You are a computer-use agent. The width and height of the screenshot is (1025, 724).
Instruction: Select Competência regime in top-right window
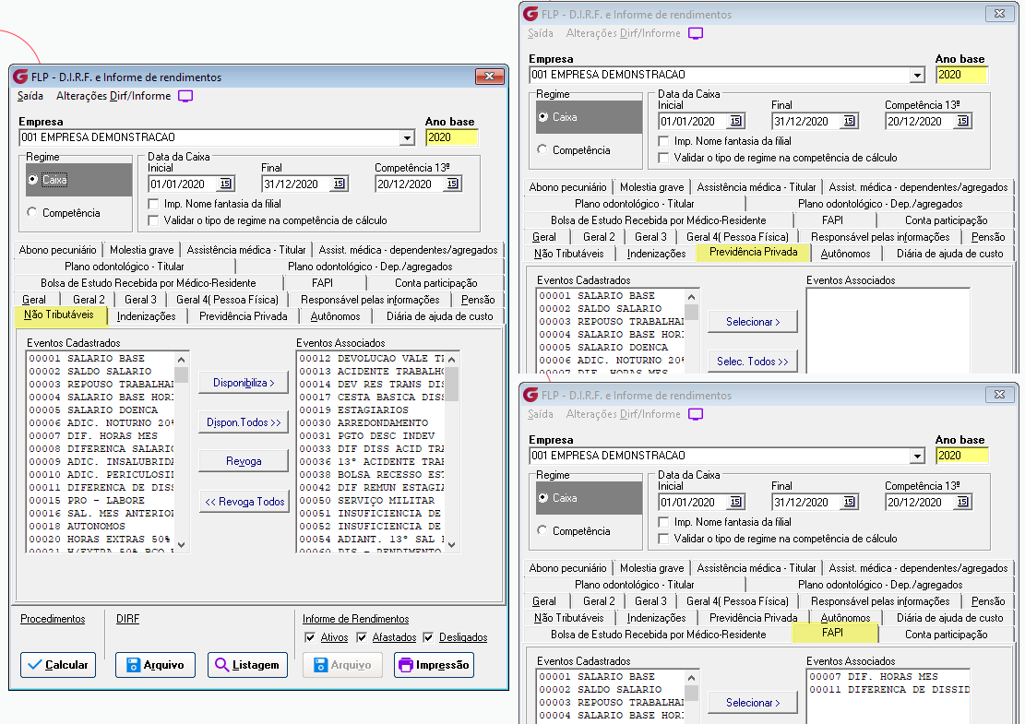pyautogui.click(x=542, y=149)
